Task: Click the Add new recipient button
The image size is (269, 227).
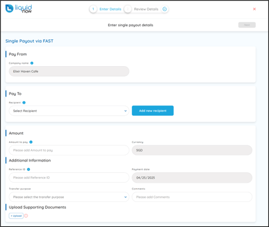Action: coord(153,111)
